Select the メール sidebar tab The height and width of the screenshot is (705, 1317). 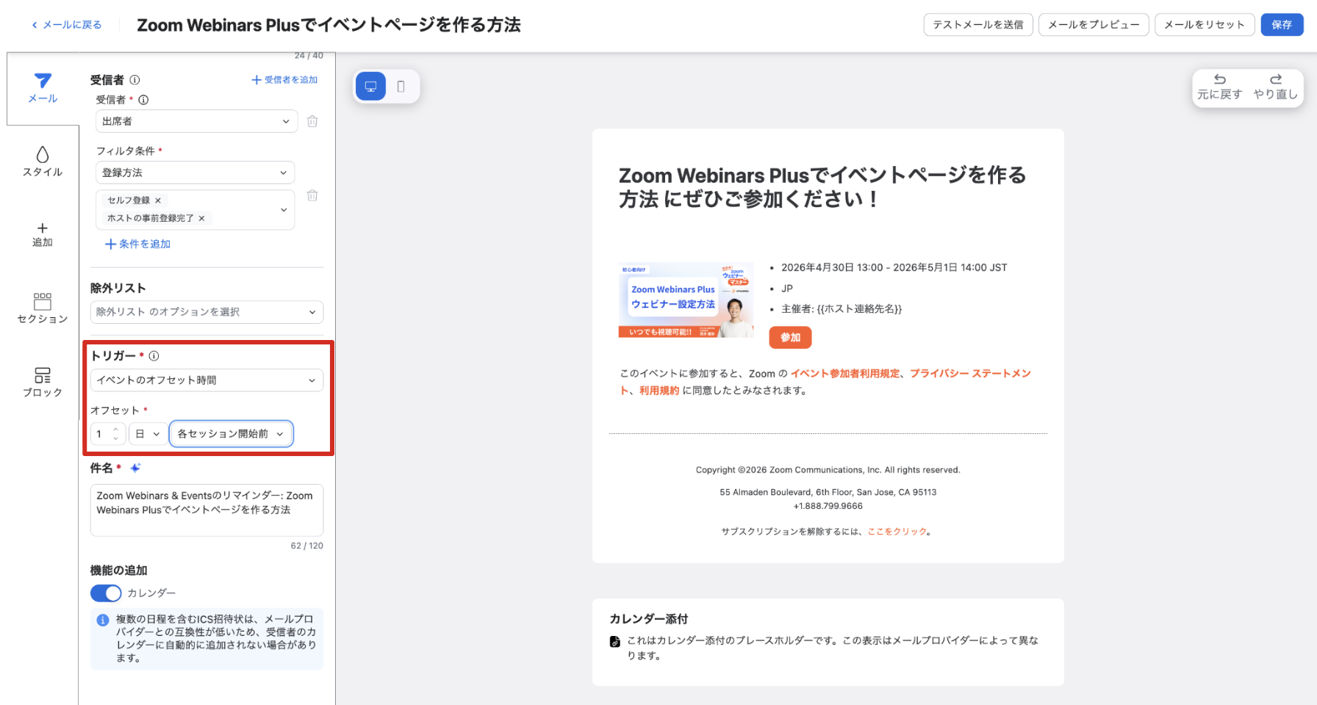point(43,88)
